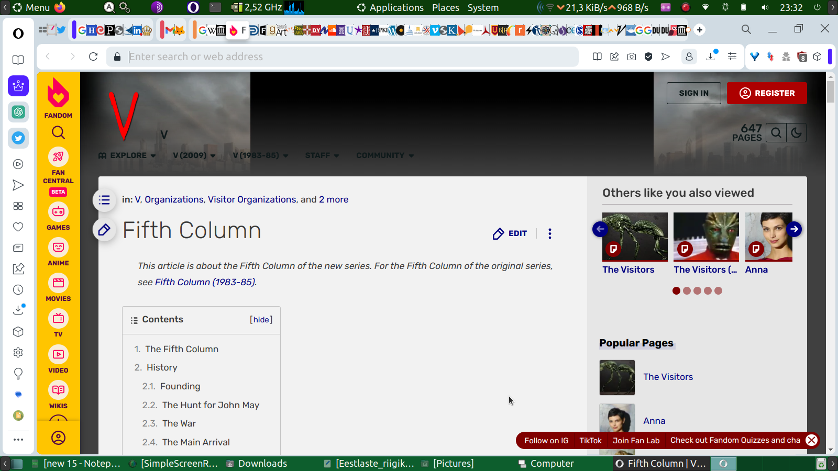Open Fandom search magnifier in yellow sidebar

point(58,133)
